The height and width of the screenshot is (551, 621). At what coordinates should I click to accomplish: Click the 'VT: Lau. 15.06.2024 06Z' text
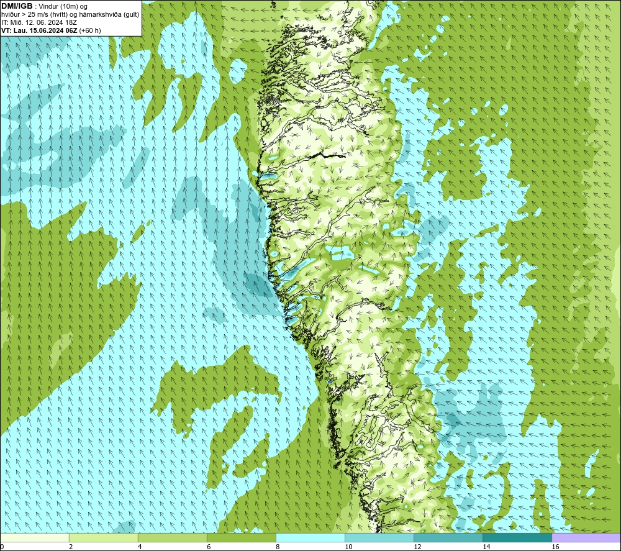pos(39,30)
